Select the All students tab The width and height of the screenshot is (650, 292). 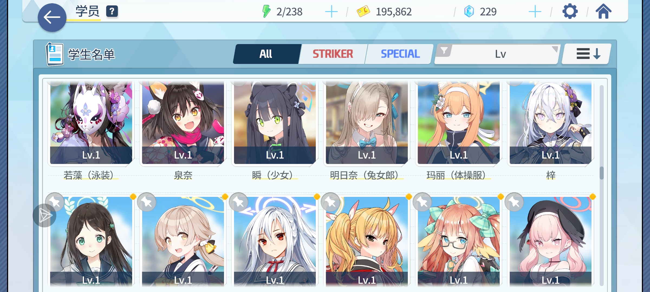pyautogui.click(x=266, y=54)
